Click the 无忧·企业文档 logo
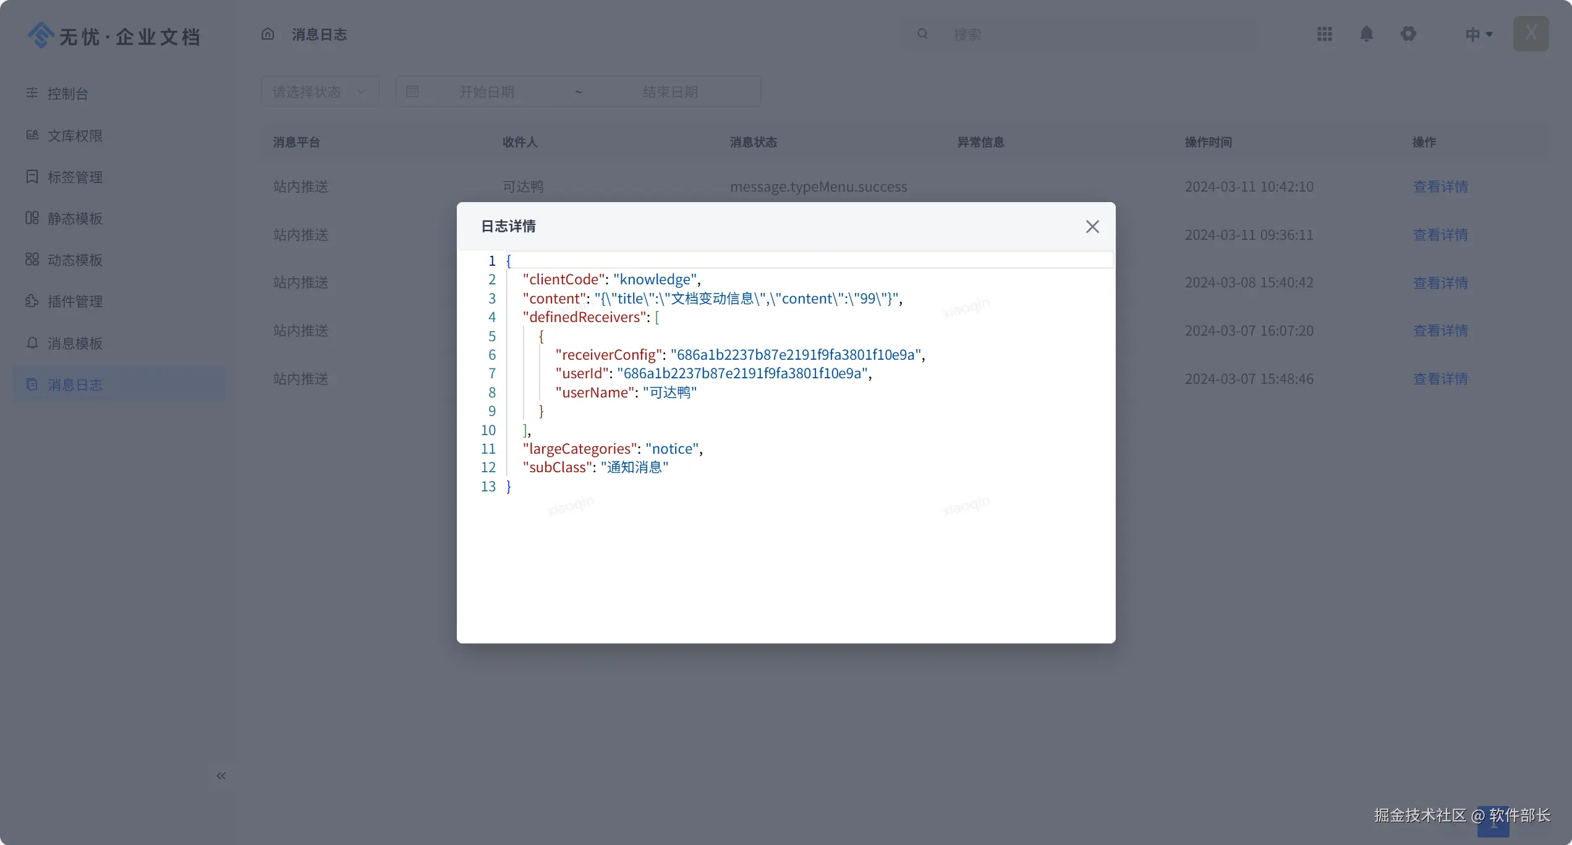The image size is (1572, 845). pos(114,36)
